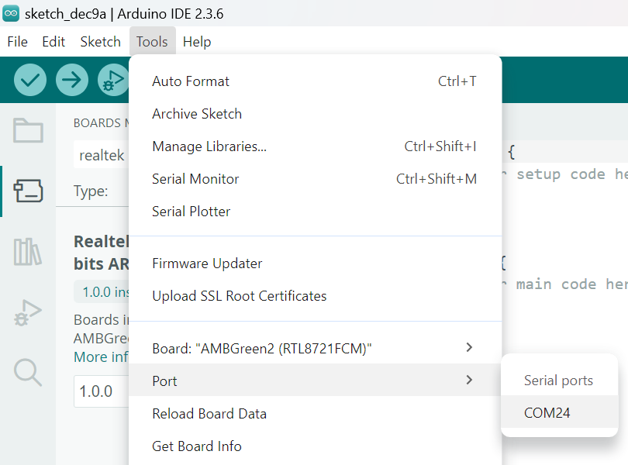
Task: Select Manage Libraries... menu entry
Action: [209, 146]
